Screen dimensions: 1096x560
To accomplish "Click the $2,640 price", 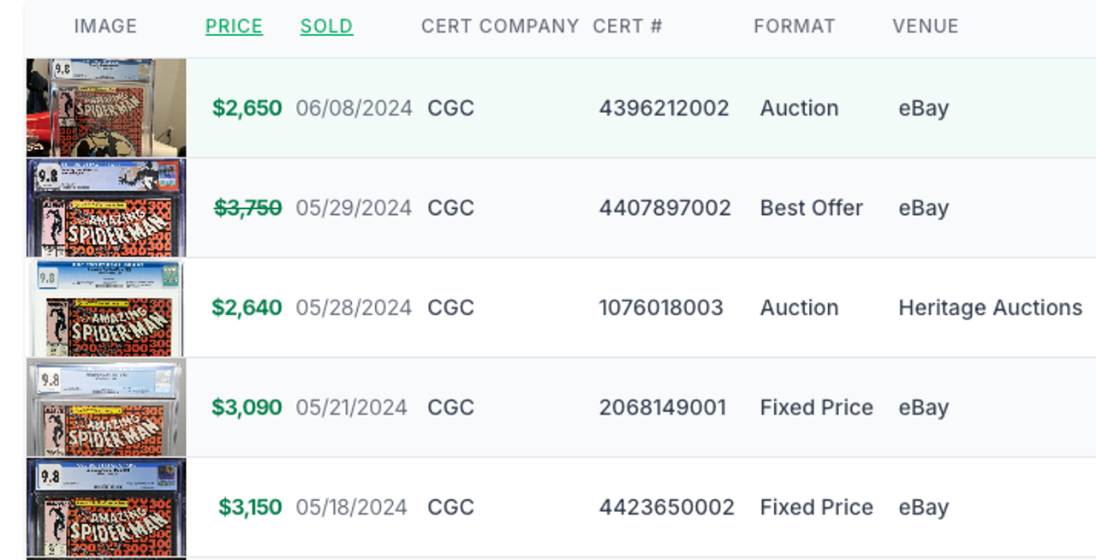I will coord(247,307).
